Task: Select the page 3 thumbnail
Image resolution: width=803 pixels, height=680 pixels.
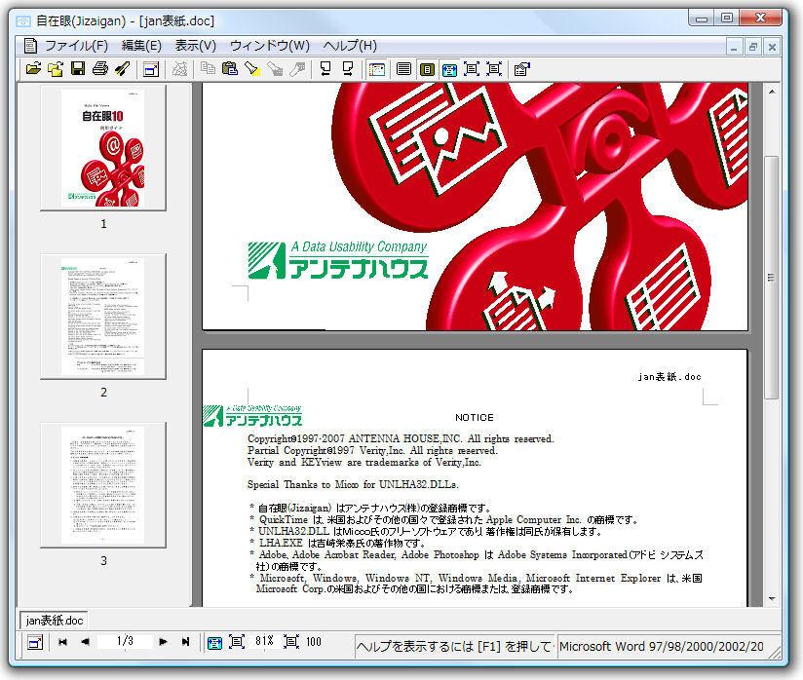Action: pos(103,485)
